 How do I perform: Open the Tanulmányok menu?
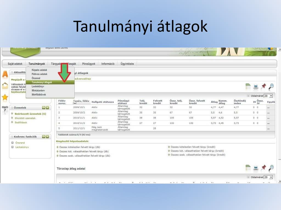(x=36, y=64)
